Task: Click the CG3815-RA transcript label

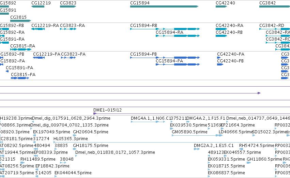Action: coord(23,46)
